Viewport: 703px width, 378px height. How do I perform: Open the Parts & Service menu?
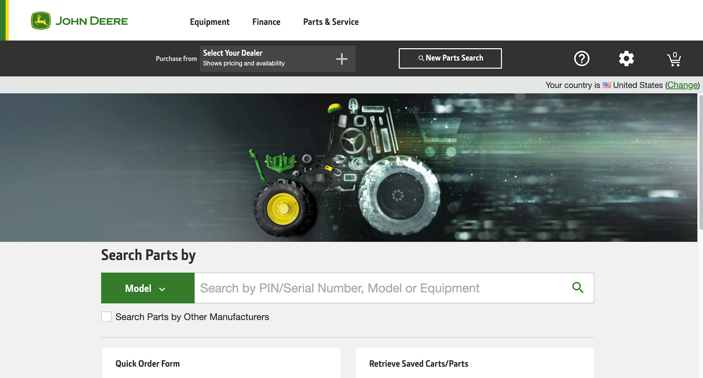[331, 22]
